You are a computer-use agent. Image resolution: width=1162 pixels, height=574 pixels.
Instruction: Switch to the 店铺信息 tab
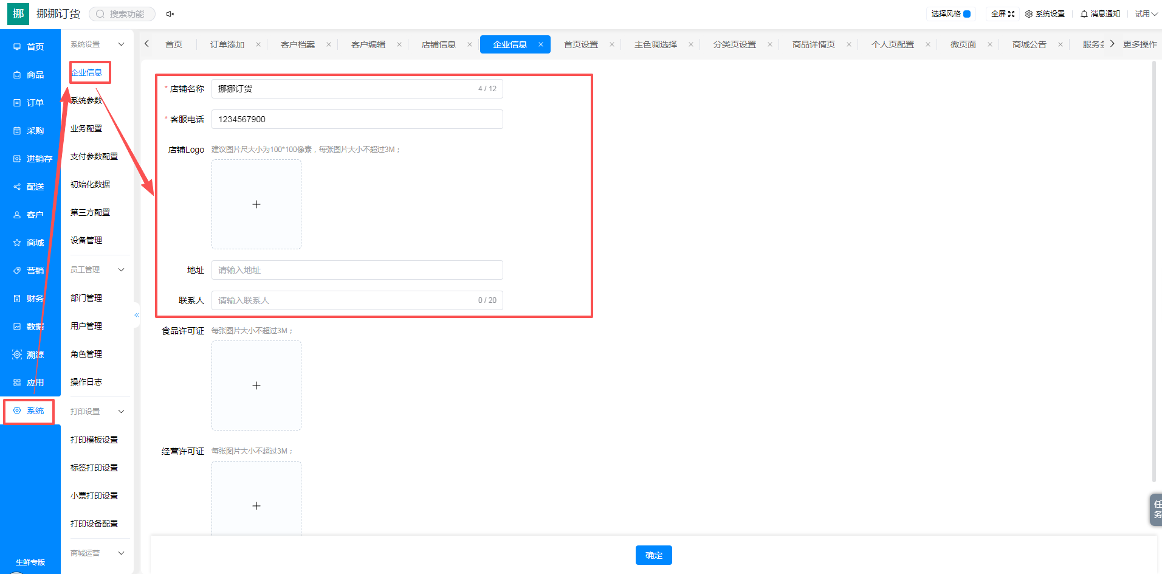(x=439, y=44)
